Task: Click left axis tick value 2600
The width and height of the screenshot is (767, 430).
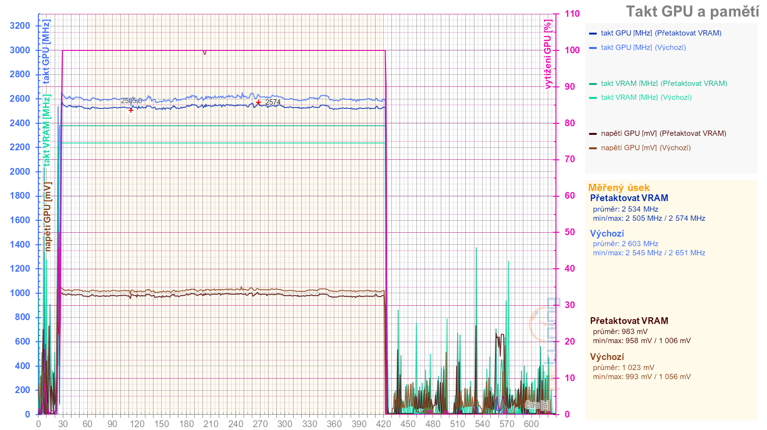Action: [x=20, y=98]
